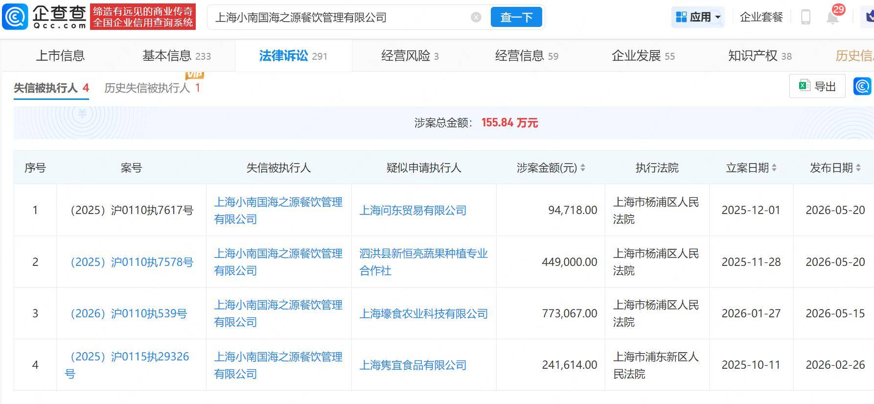Click total amount 155.84 万元
This screenshot has width=874, height=404.
(510, 122)
